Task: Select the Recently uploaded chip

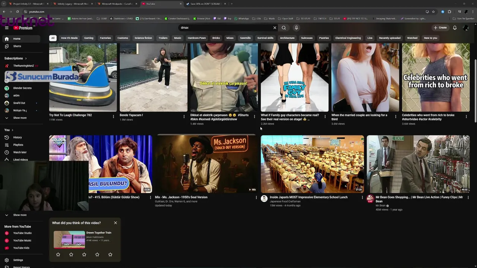Action: pyautogui.click(x=390, y=38)
